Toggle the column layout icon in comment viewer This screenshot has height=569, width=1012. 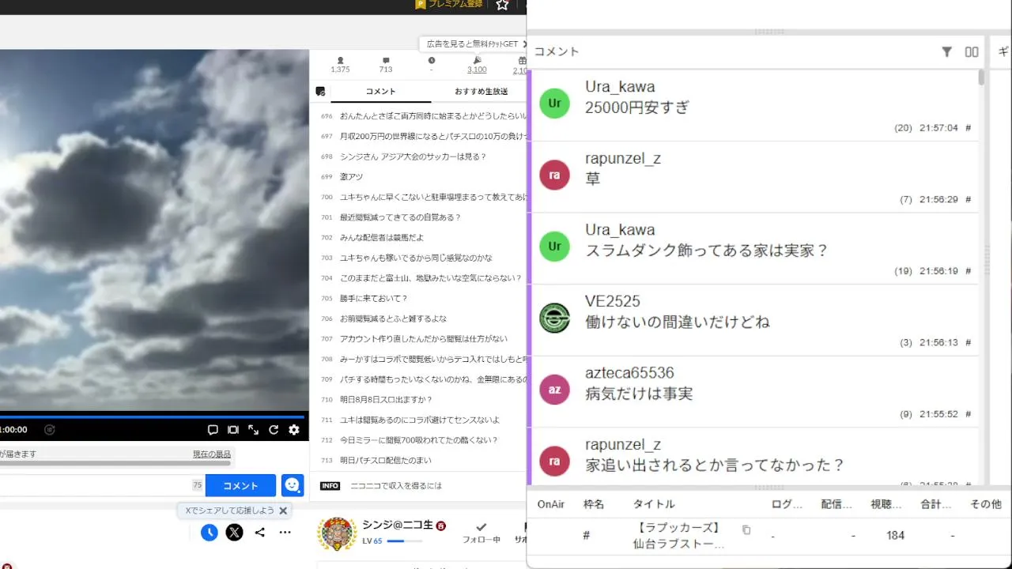pyautogui.click(x=972, y=51)
